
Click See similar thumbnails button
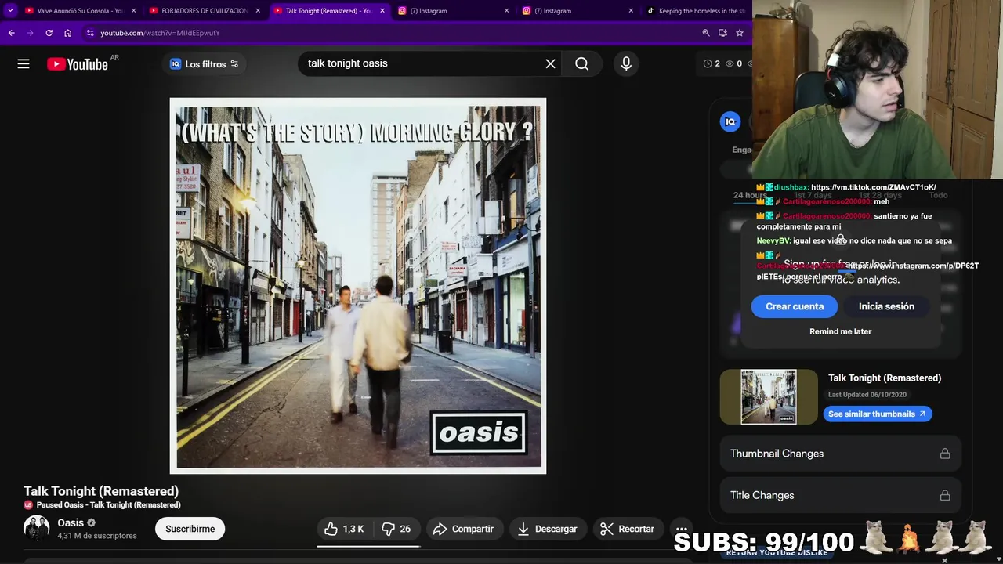coord(877,414)
